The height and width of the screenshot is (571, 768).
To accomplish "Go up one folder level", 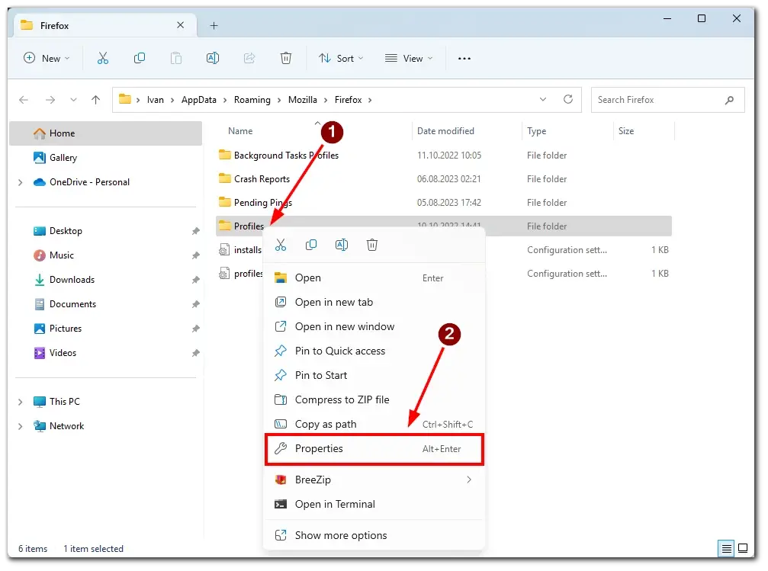I will pyautogui.click(x=95, y=100).
